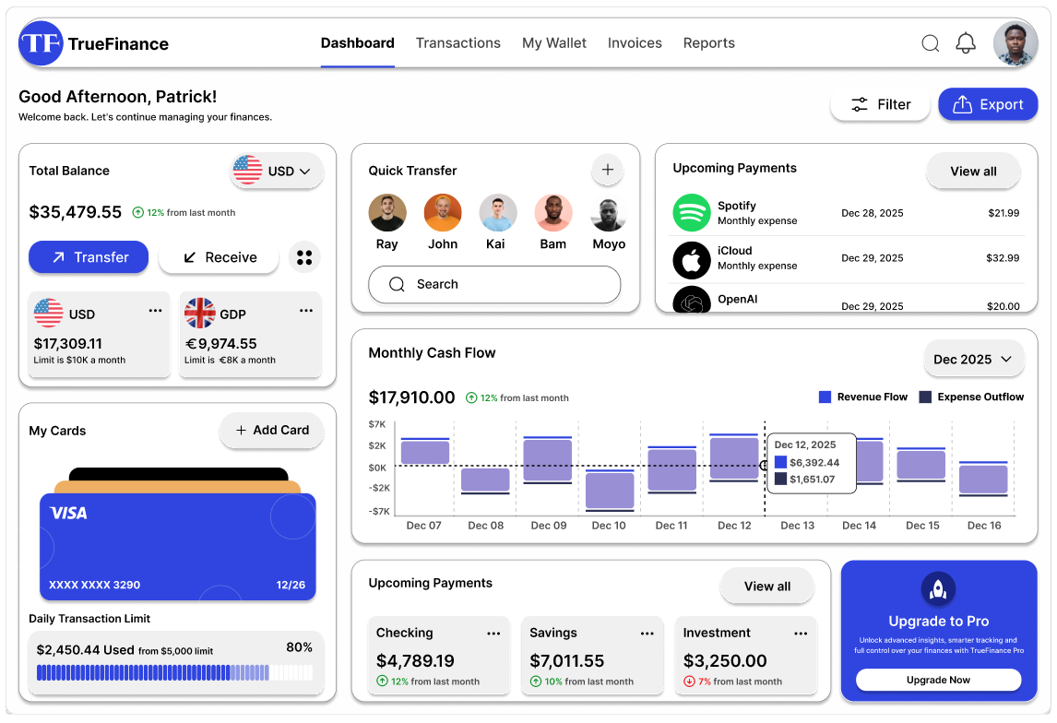
Task: Select Bam's avatar in Quick Transfer
Action: point(553,213)
